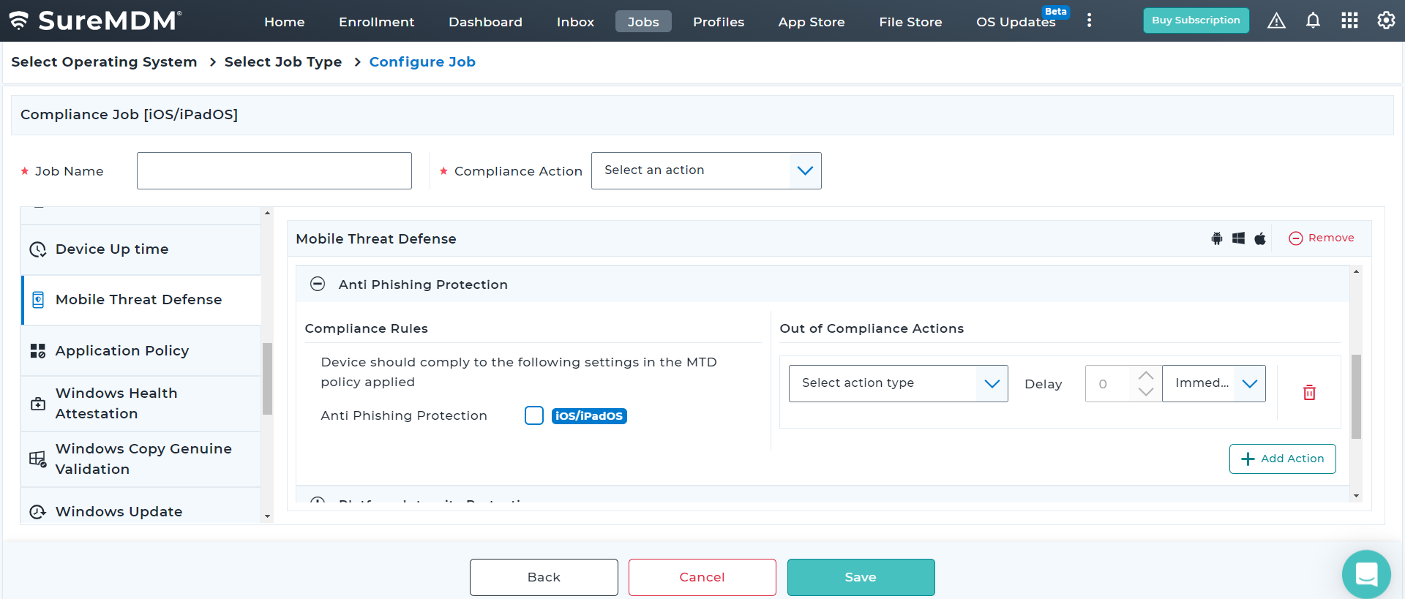Image resolution: width=1405 pixels, height=599 pixels.
Task: Collapse the Anti Phishing Protection section
Action: click(318, 284)
